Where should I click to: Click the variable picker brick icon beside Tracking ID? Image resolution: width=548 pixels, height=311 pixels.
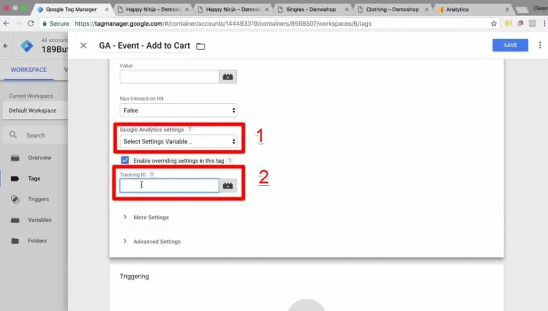tap(227, 184)
